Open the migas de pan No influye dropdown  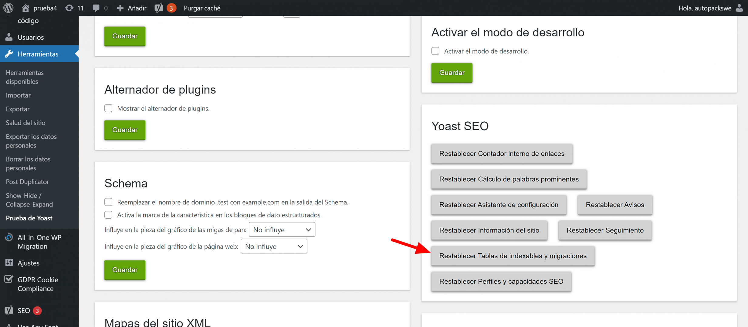(x=282, y=230)
